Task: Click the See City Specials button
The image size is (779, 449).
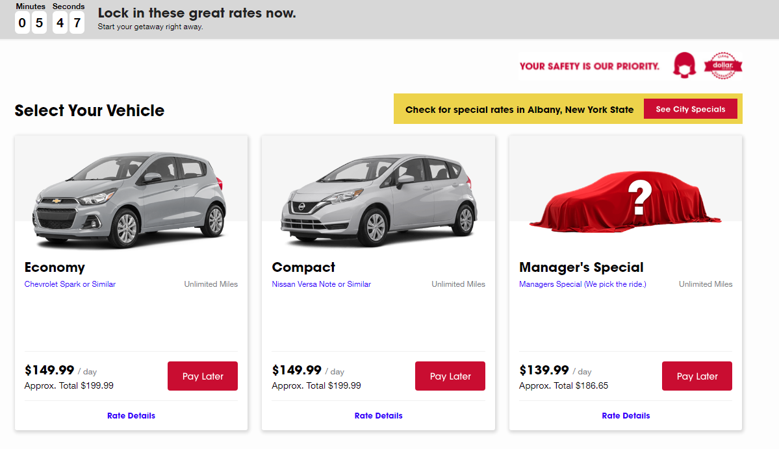Action: (x=690, y=109)
